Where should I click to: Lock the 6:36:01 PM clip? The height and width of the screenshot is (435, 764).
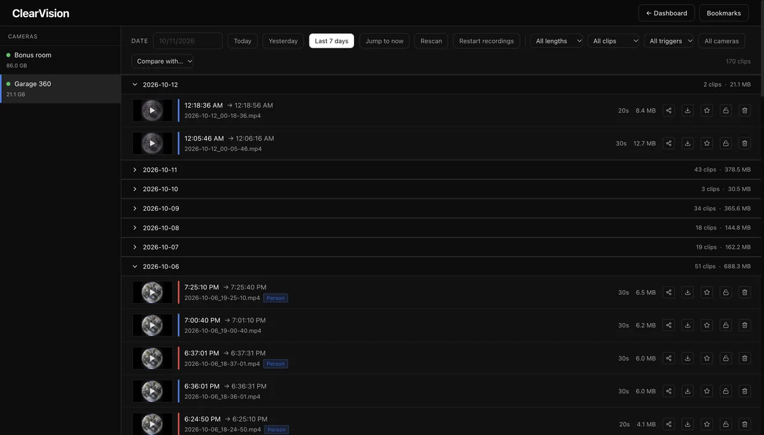click(x=726, y=391)
